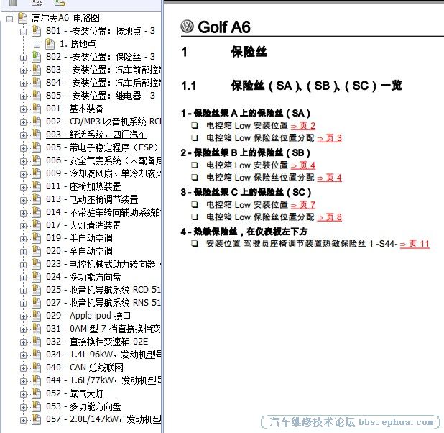
Task: Expand the 805 继电器 node
Action: coord(24,96)
